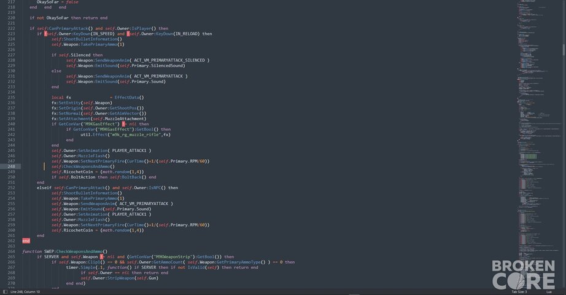Click 'local fx' declaration on line 235
Screen dimensions: 566x295
pyautogui.click(x=61, y=97)
